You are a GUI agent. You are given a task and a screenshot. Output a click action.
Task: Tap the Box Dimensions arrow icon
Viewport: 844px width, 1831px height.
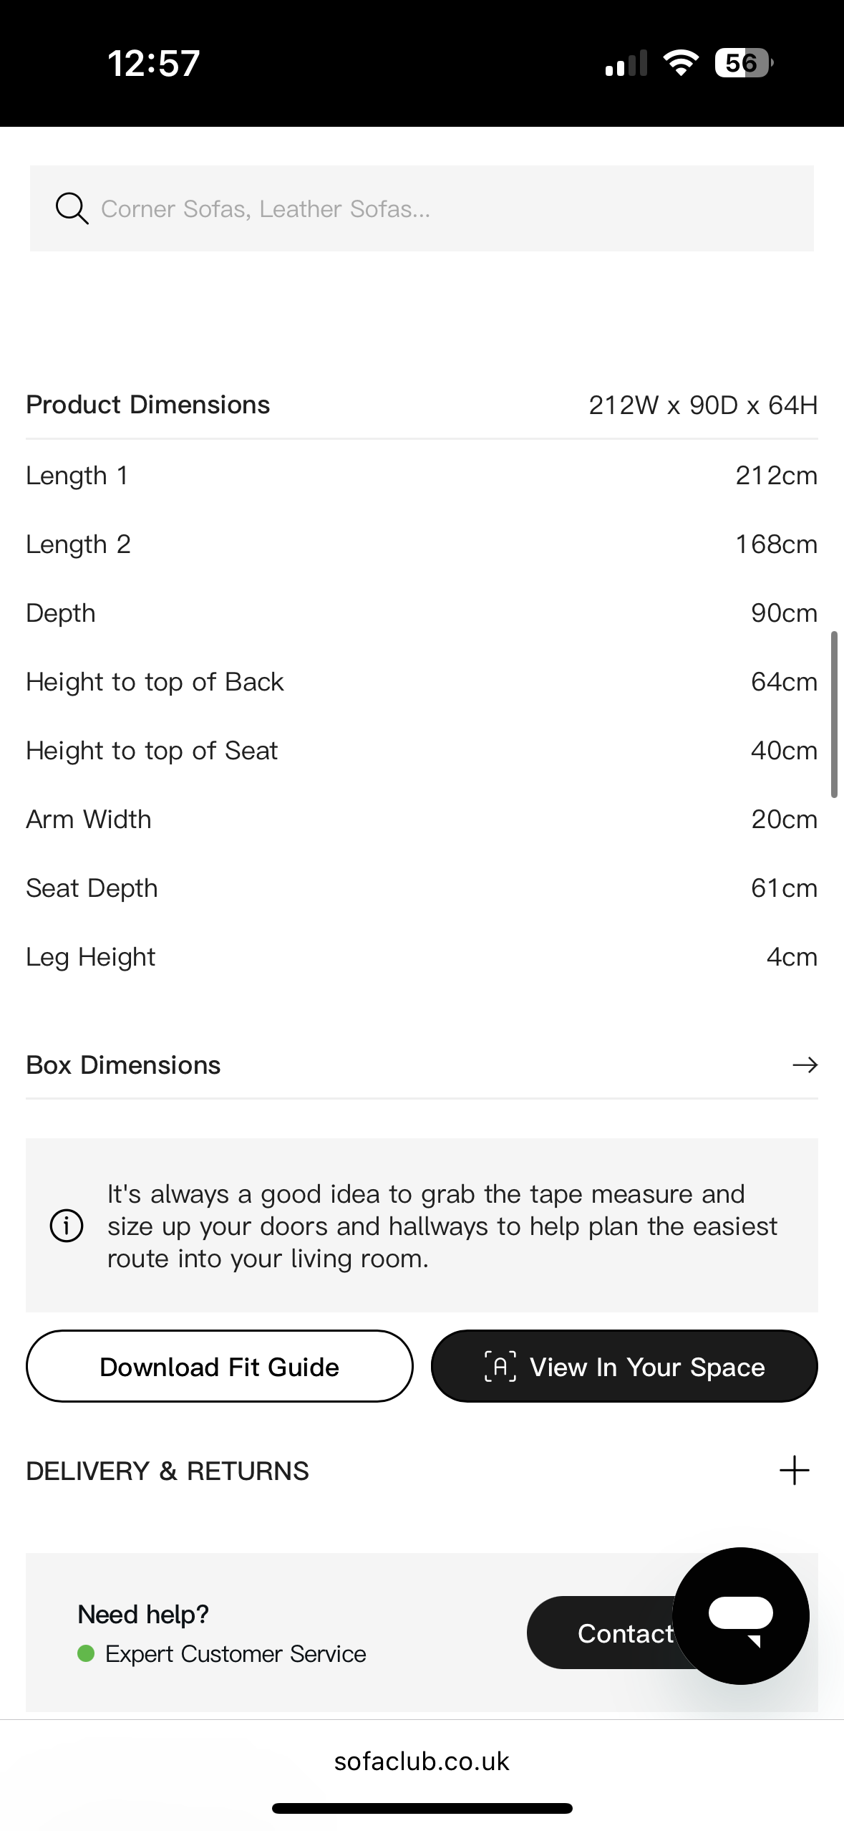coord(805,1065)
